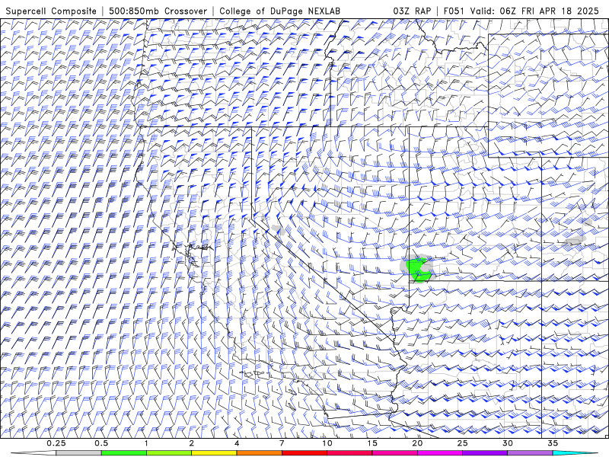Click the pink 15–20 colorbar segment
The image size is (609, 457).
coord(394,453)
